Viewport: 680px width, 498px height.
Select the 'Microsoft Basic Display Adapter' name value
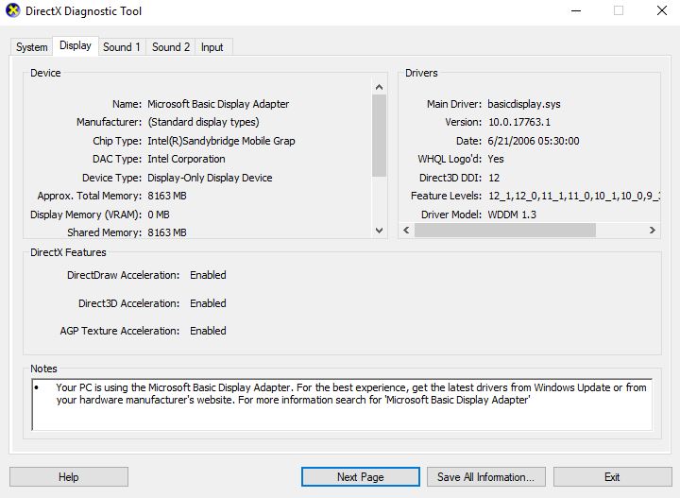click(x=218, y=104)
